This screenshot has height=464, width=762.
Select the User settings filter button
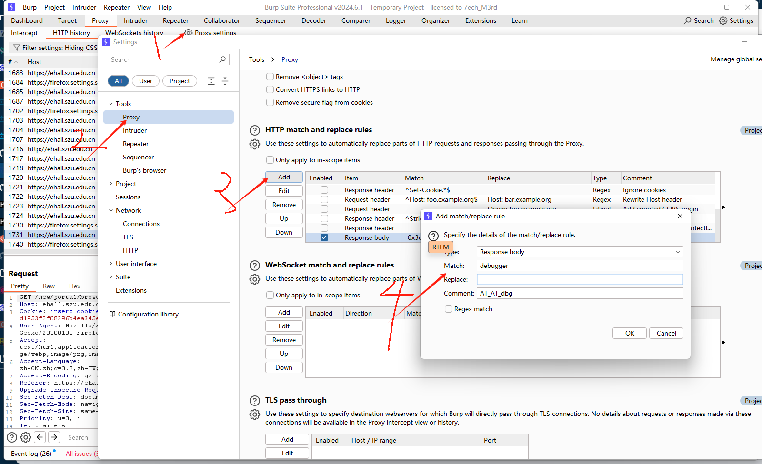click(146, 81)
